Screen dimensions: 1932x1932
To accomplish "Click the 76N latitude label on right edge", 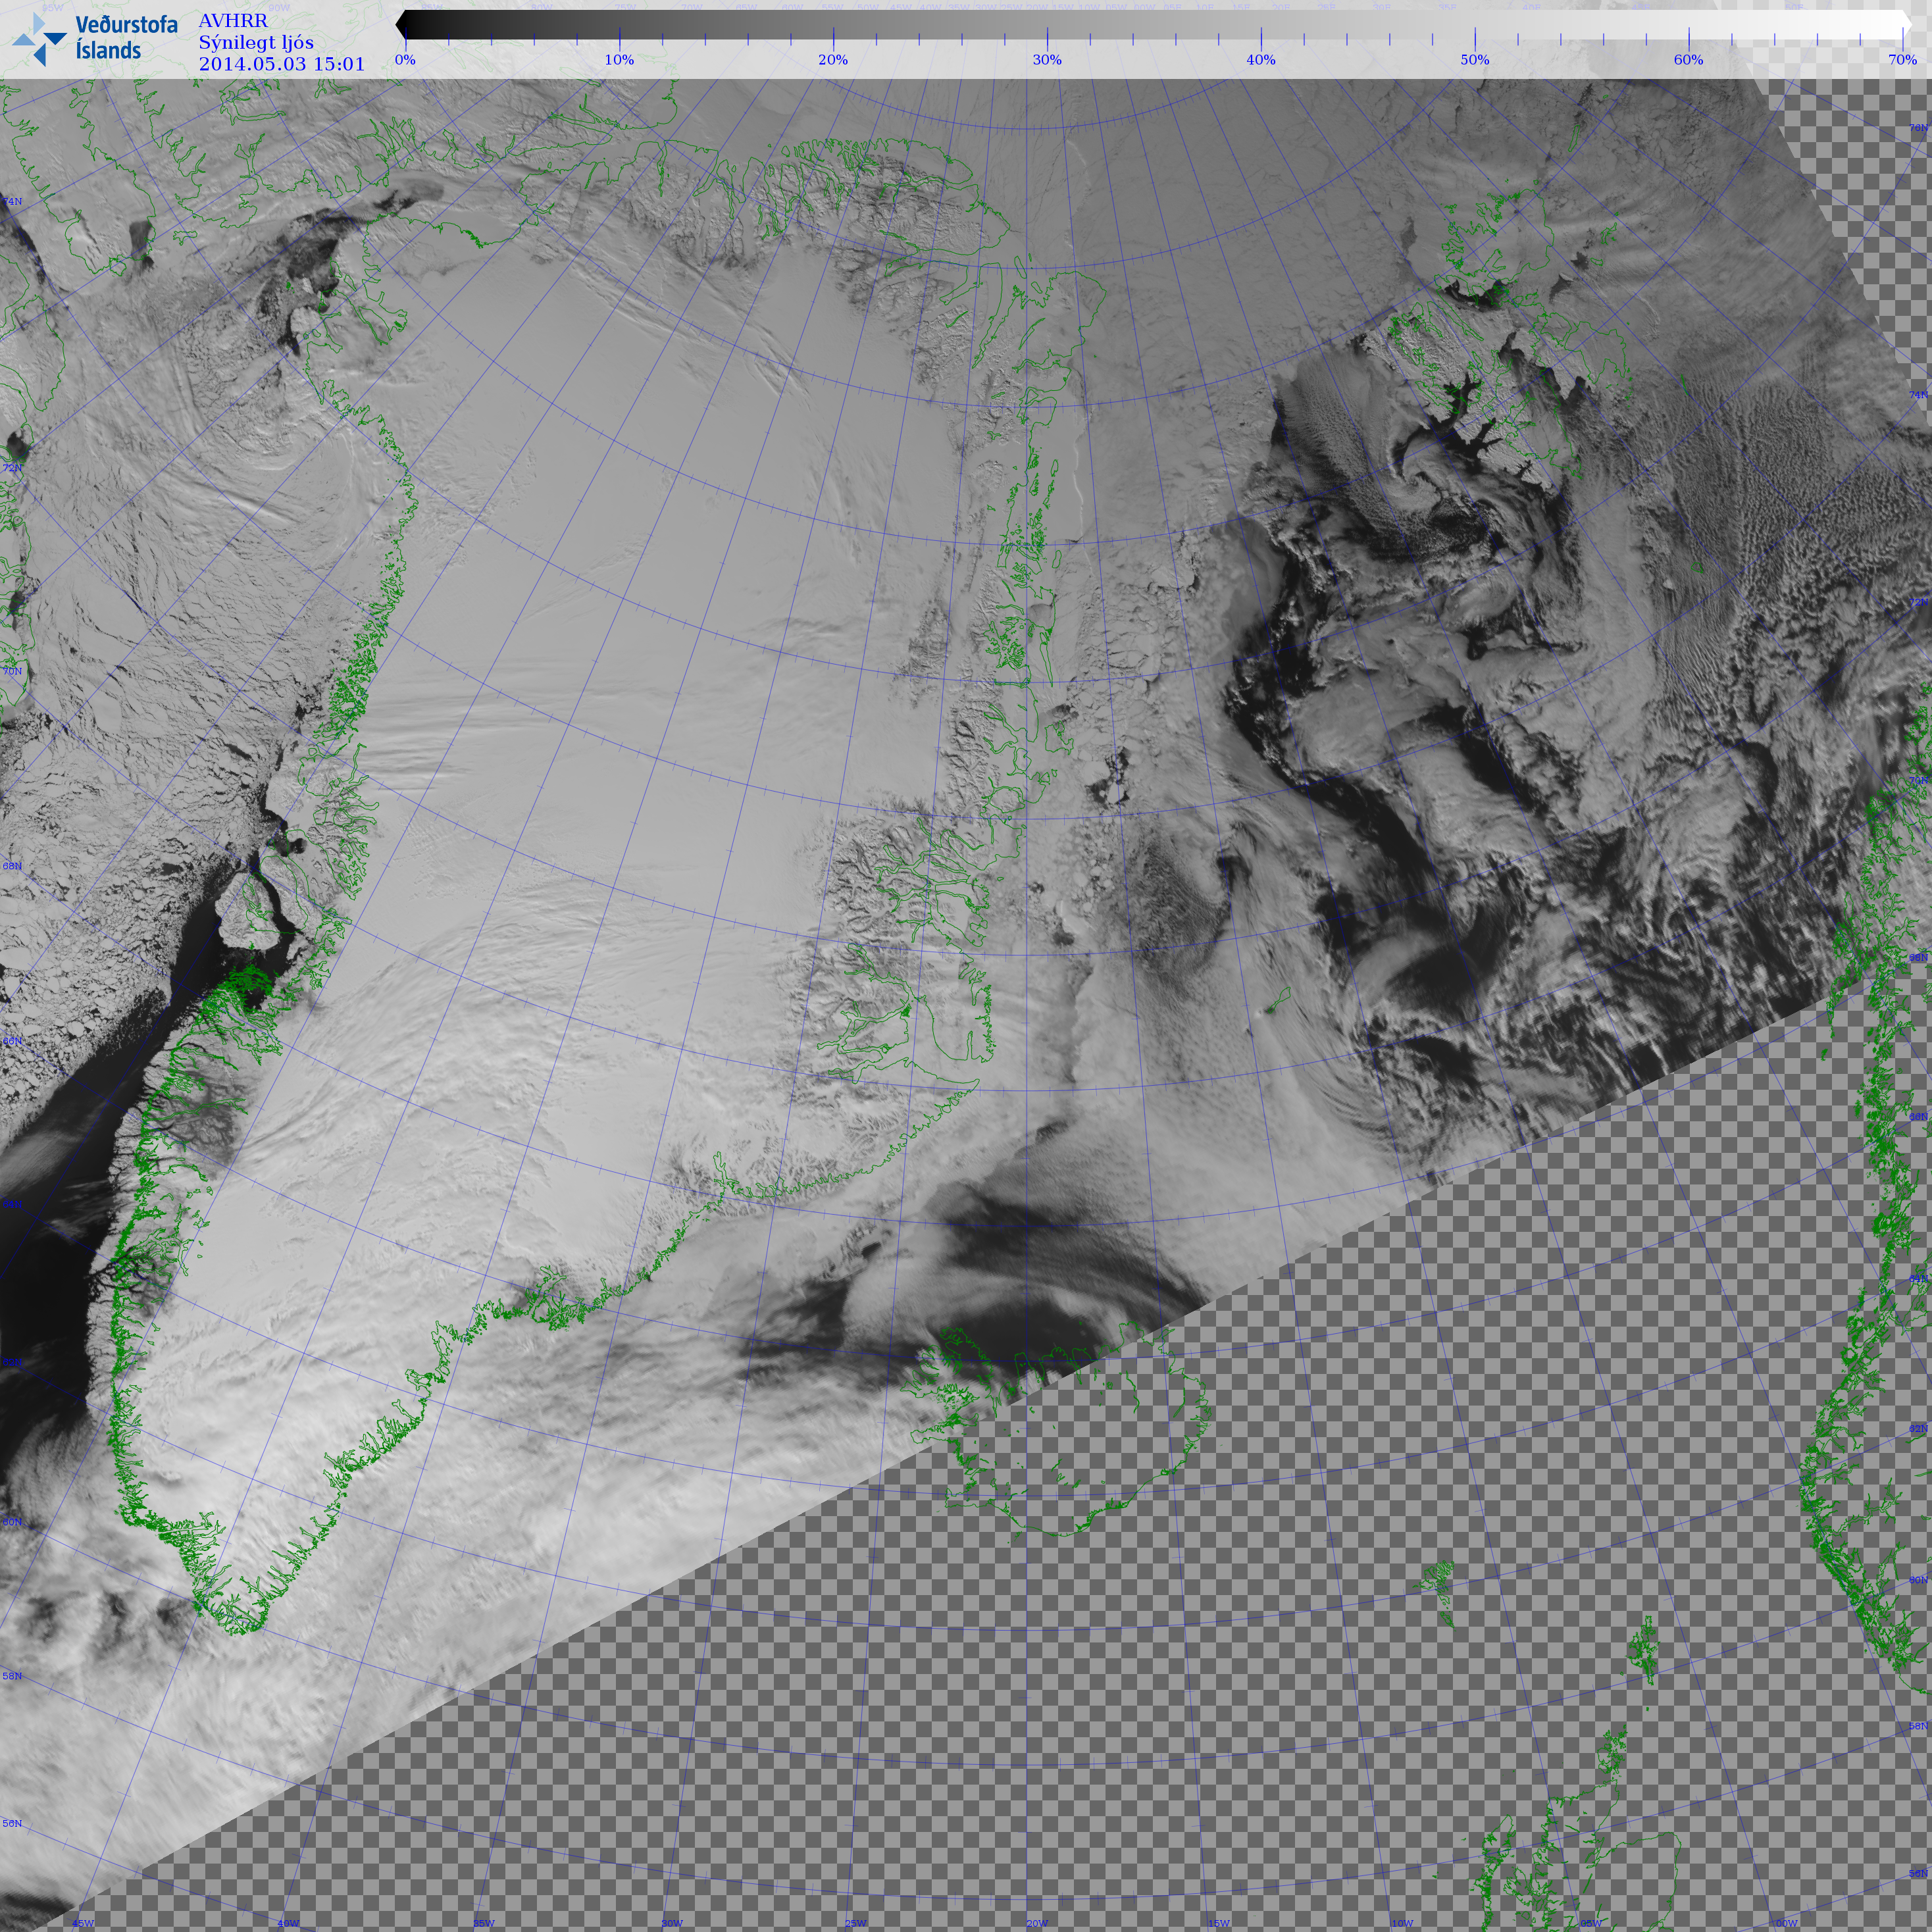I will [1918, 128].
